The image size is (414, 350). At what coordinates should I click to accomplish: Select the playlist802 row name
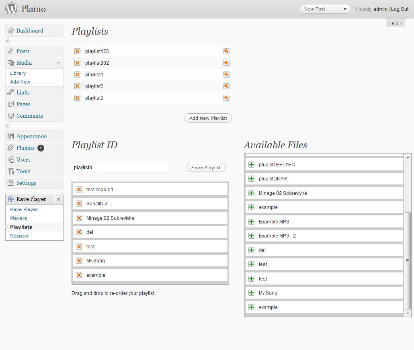[97, 63]
